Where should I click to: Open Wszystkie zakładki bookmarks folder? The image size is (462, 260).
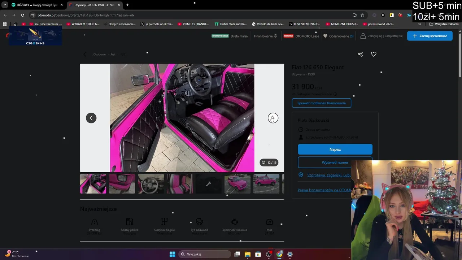(444, 24)
